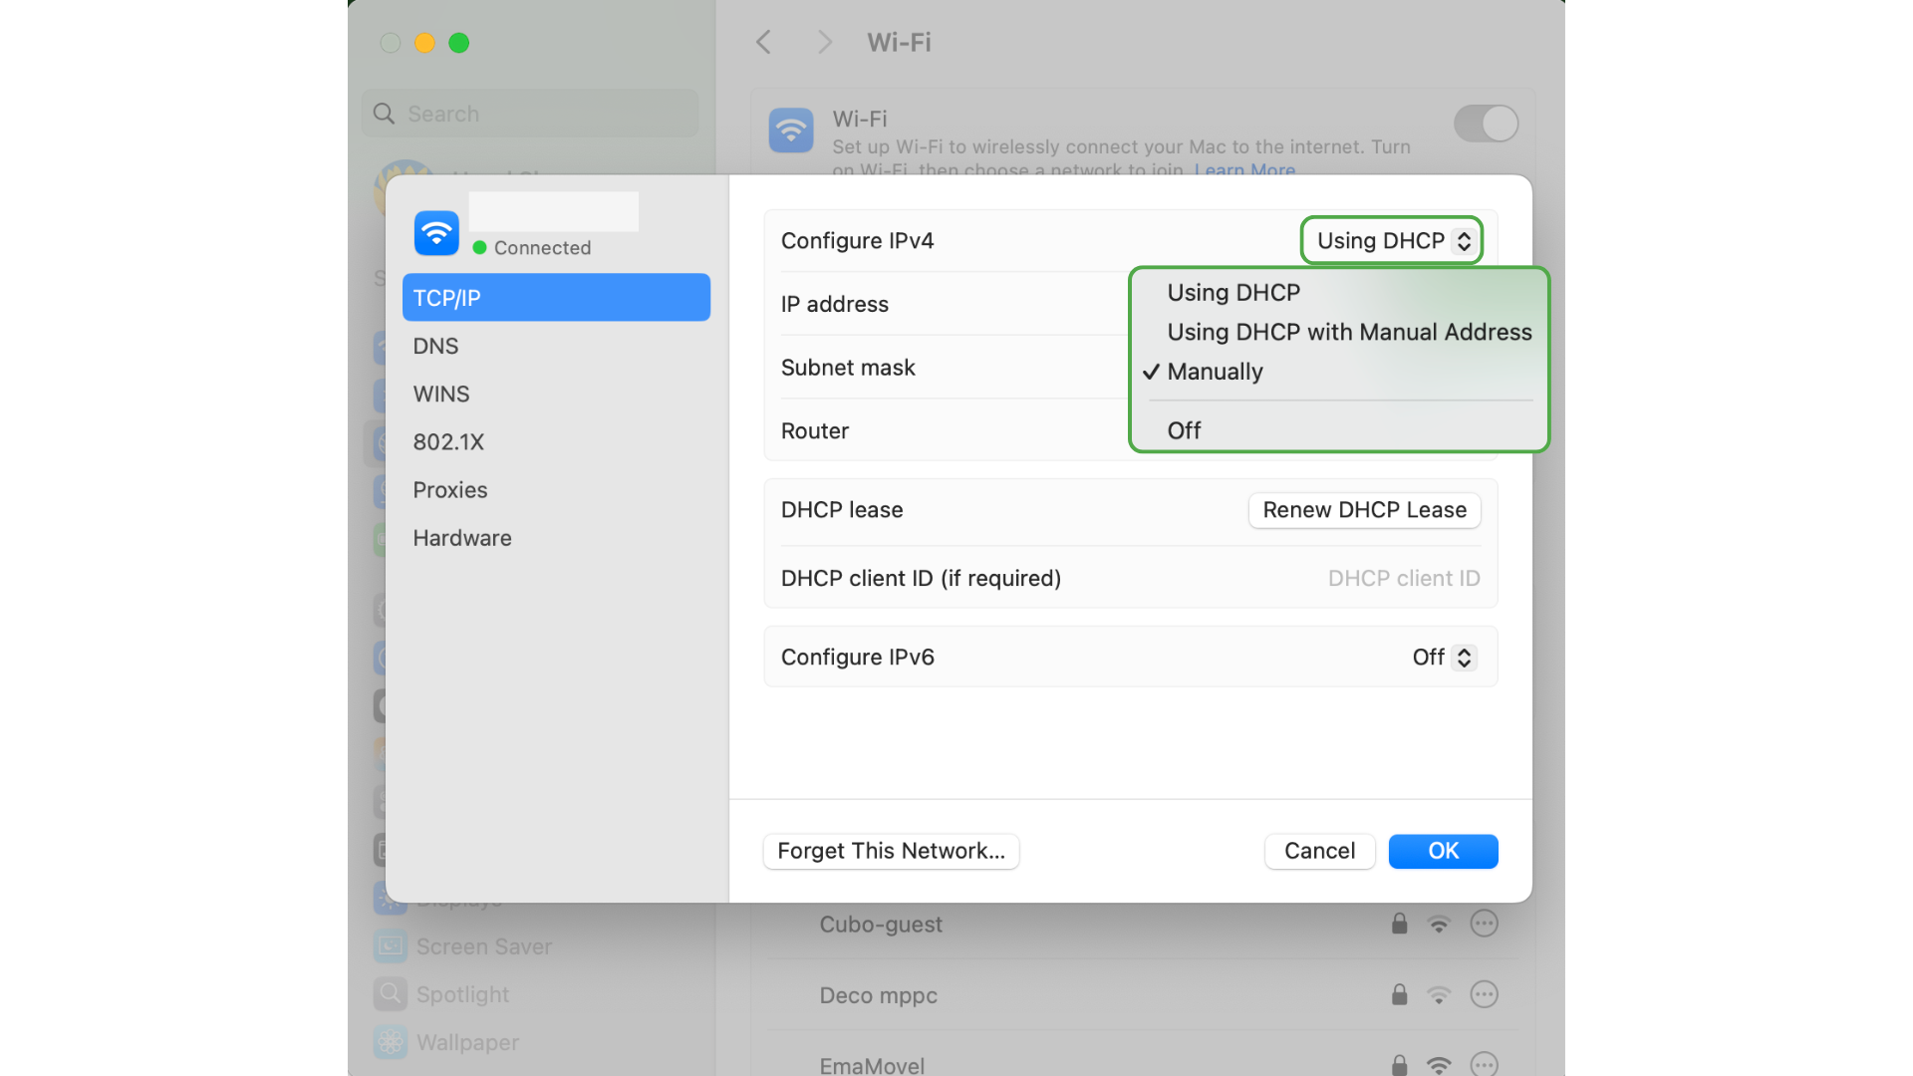This screenshot has height=1076, width=1913.
Task: Open the WINS section
Action: (x=556, y=394)
